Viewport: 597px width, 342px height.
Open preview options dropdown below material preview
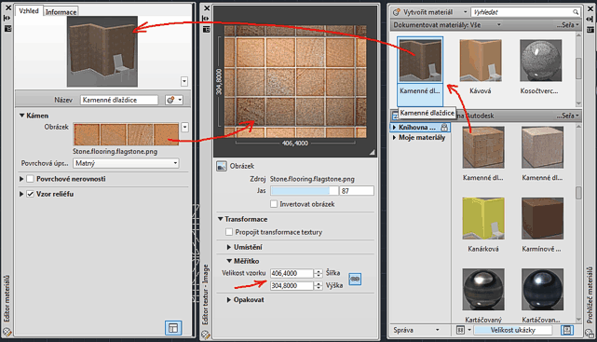tap(184, 81)
